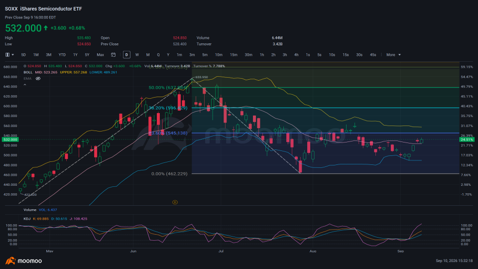
Task: Click the KDJ indicator label
Action: pos(27,219)
